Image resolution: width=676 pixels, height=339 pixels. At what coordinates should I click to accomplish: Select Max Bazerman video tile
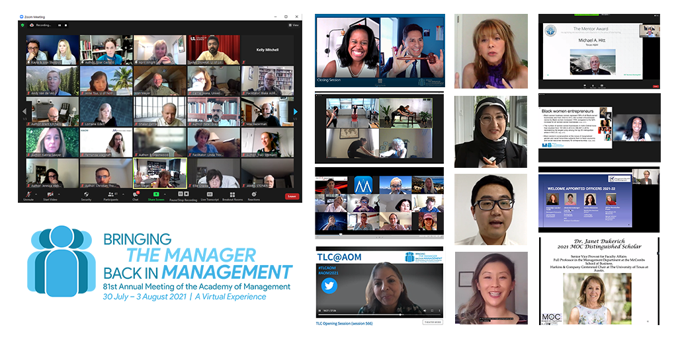[x=267, y=112]
